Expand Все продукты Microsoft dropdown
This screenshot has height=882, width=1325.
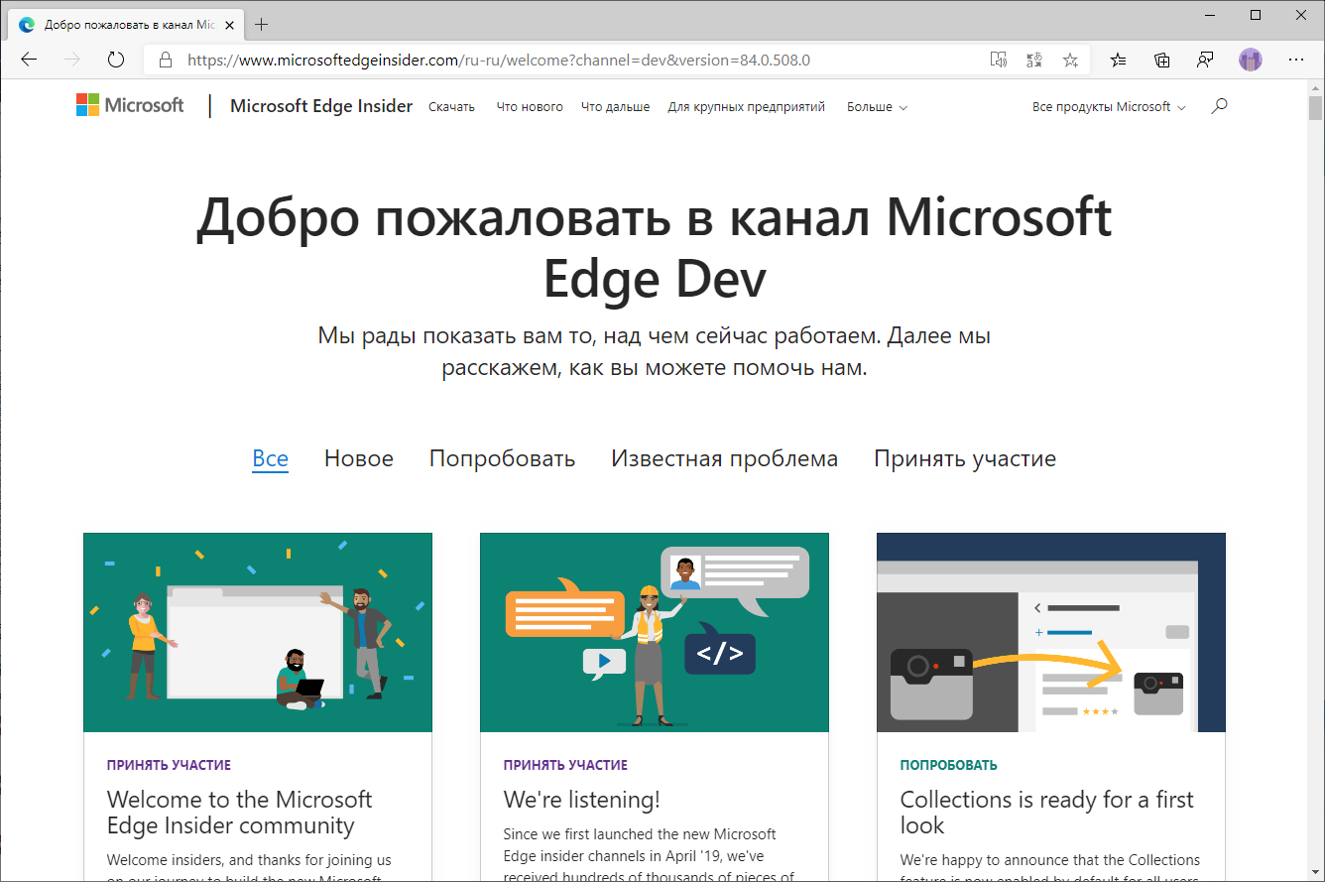coord(1109,107)
